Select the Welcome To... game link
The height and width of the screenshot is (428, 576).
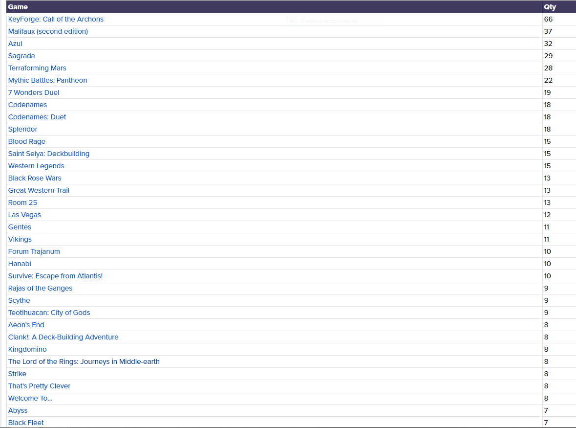tap(30, 398)
